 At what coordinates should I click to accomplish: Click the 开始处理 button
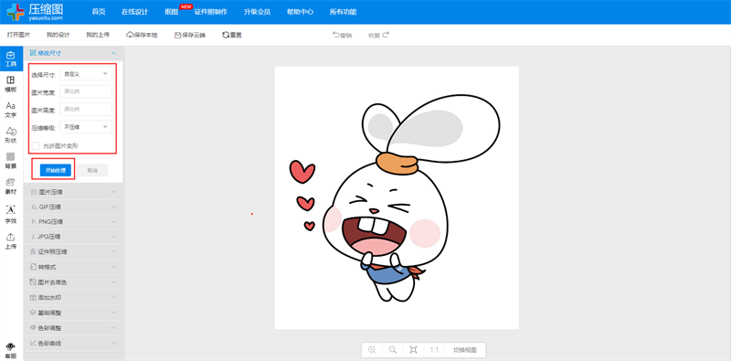tap(56, 171)
